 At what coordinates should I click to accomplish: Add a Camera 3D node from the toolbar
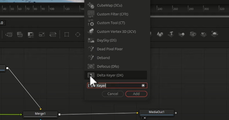coord(193,34)
